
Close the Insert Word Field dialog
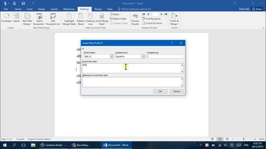[x=181, y=43]
